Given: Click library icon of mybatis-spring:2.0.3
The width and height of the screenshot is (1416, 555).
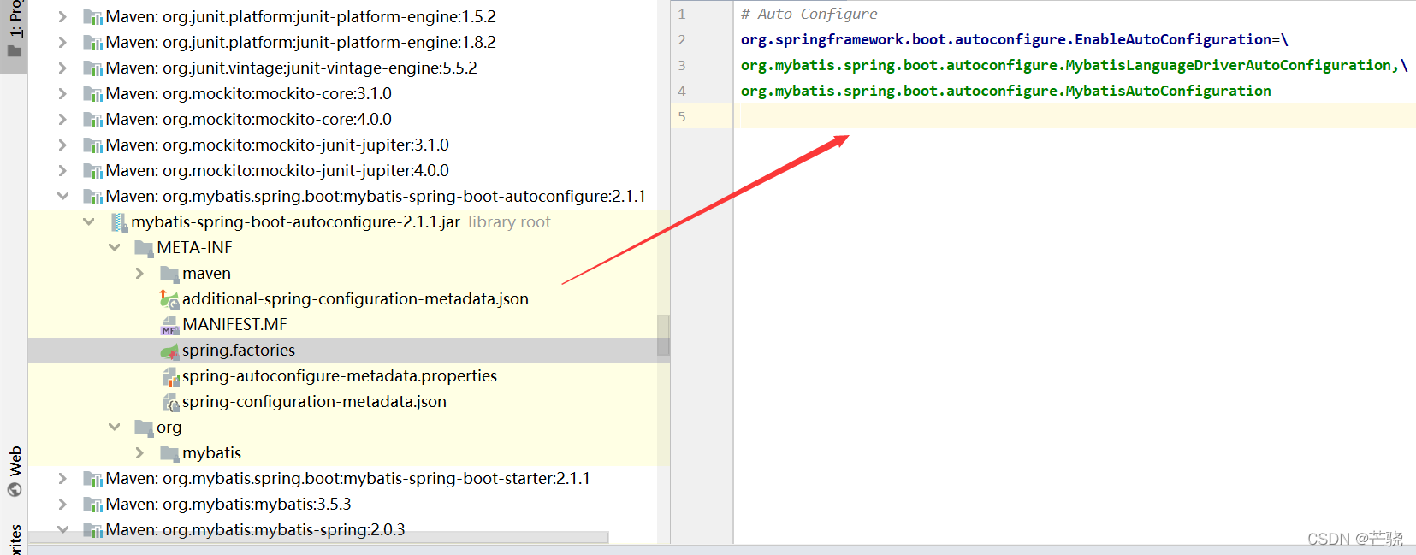Looking at the screenshot, I should (x=92, y=530).
